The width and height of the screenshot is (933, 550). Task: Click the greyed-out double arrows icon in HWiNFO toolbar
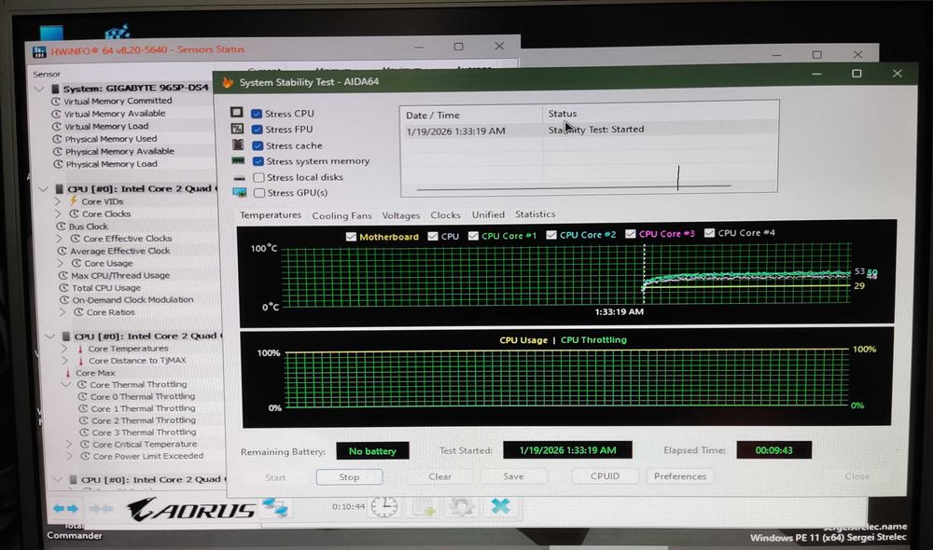pos(101,508)
